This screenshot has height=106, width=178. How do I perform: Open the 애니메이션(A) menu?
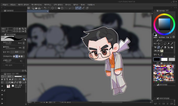coord(37,5)
